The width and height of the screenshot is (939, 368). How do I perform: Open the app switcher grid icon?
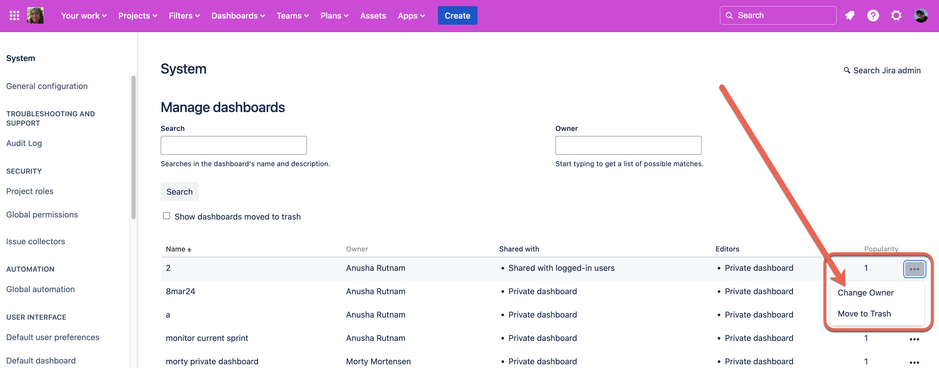point(14,16)
